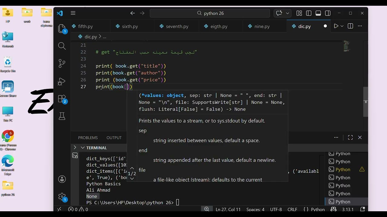Open the Source Control view

tap(62, 63)
